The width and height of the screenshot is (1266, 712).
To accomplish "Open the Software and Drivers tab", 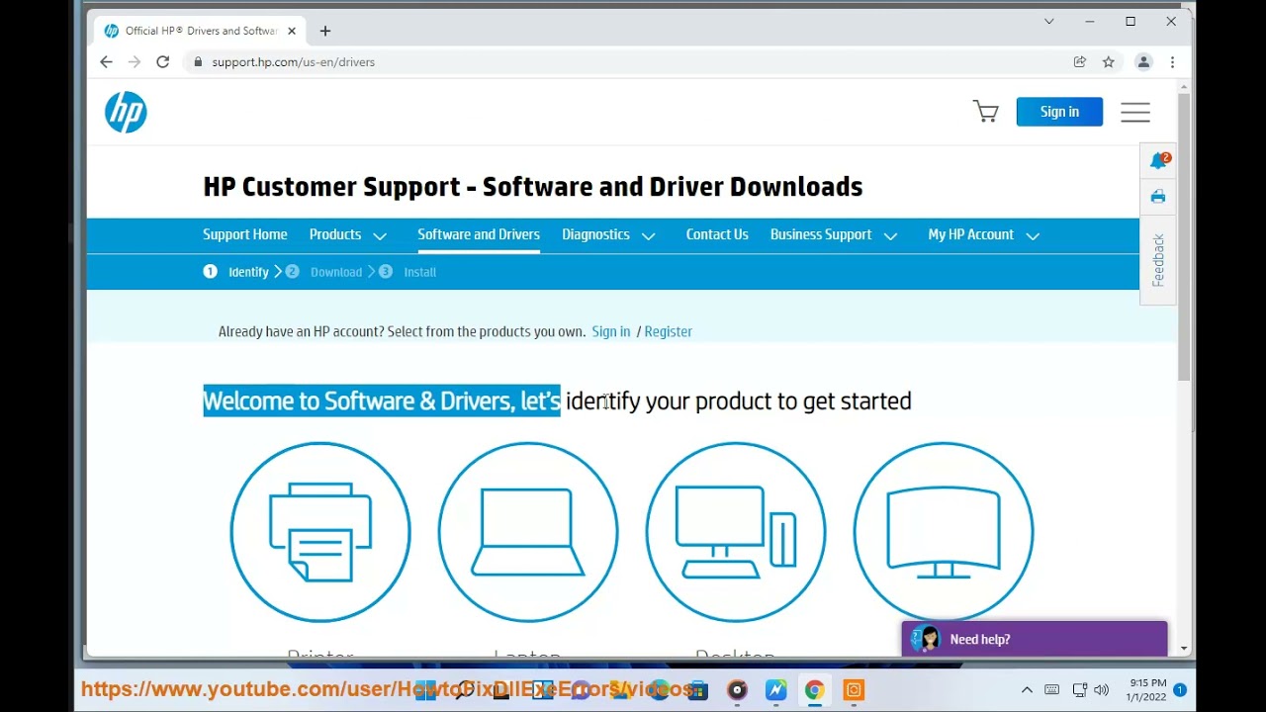I will [x=479, y=235].
